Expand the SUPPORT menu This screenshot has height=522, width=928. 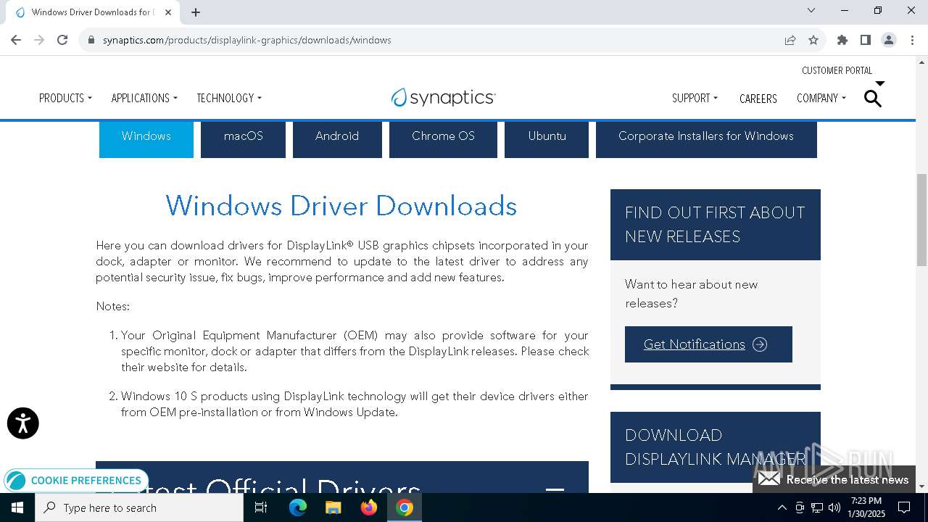tap(695, 98)
